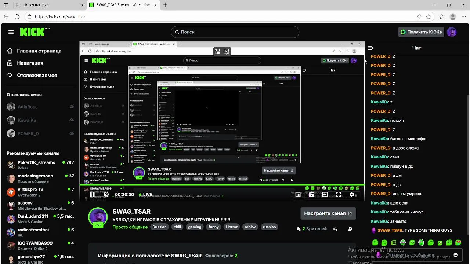470x264 pixels.
Task: Open Отслеживаемое in sidebar menu
Action: point(32,75)
